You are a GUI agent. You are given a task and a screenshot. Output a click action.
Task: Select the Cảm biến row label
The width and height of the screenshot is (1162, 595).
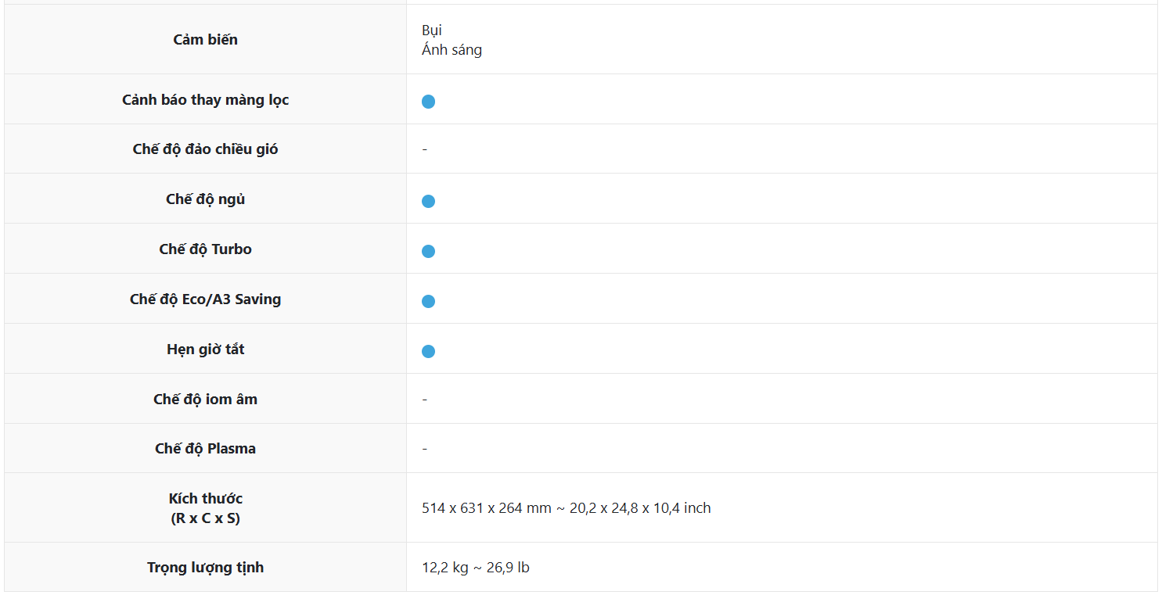[x=205, y=40]
